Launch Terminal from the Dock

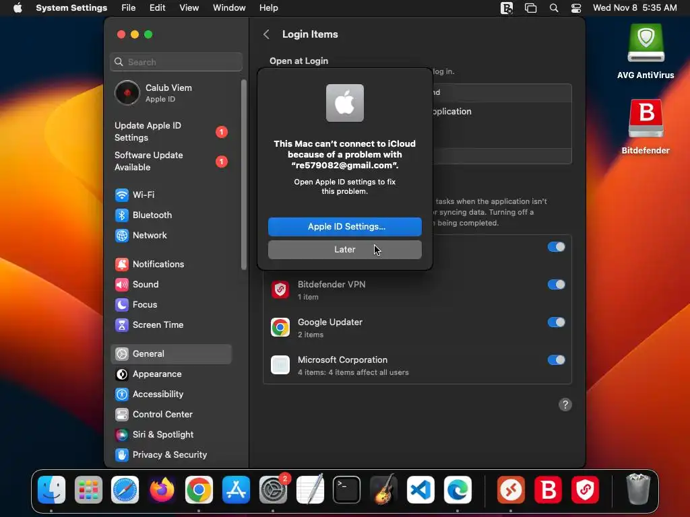click(x=347, y=489)
